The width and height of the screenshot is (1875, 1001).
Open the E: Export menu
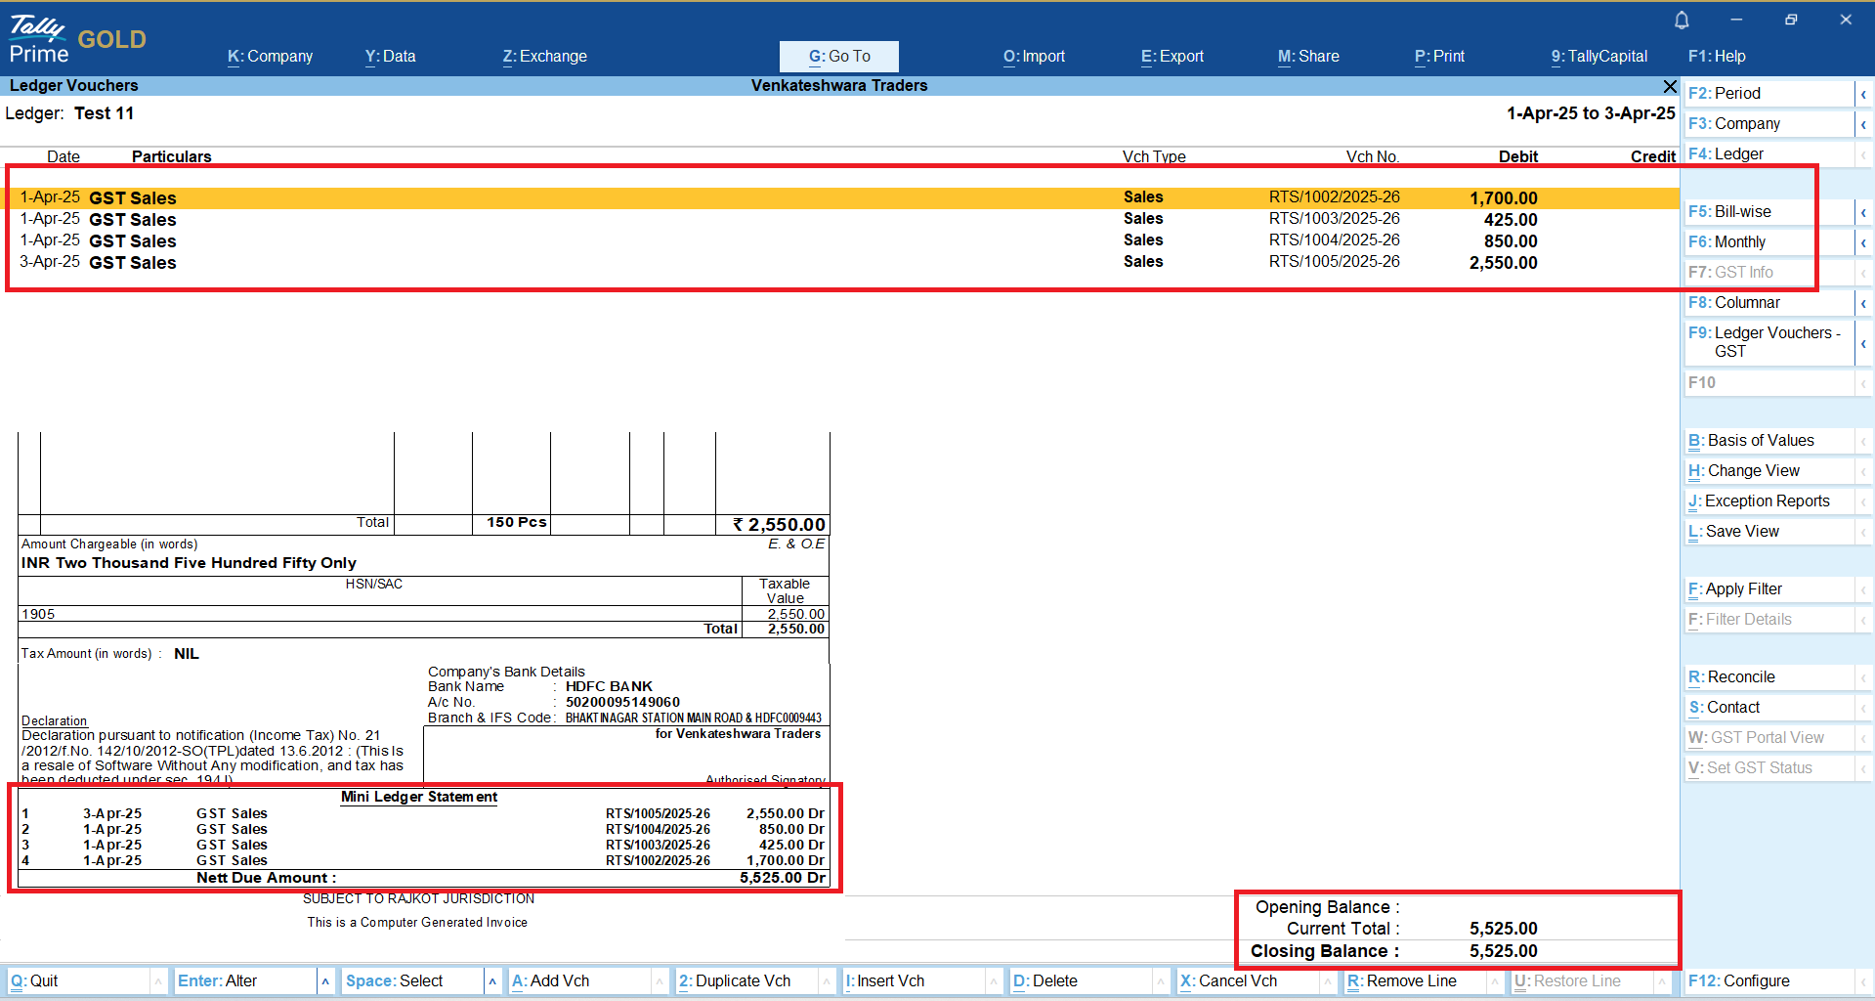[1172, 57]
